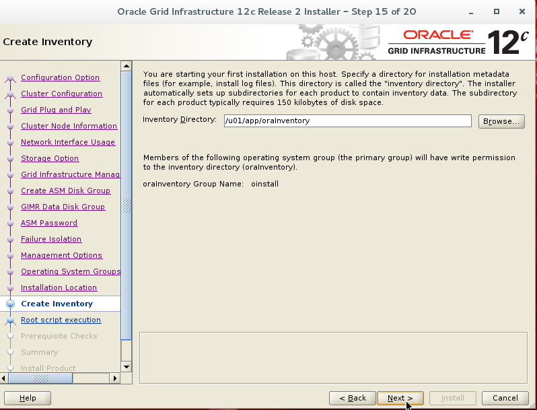Click the Grid Plug and Play bullet icon
The image size is (537, 410).
click(x=10, y=110)
